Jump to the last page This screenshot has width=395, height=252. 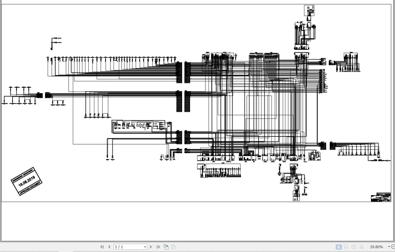(158, 247)
